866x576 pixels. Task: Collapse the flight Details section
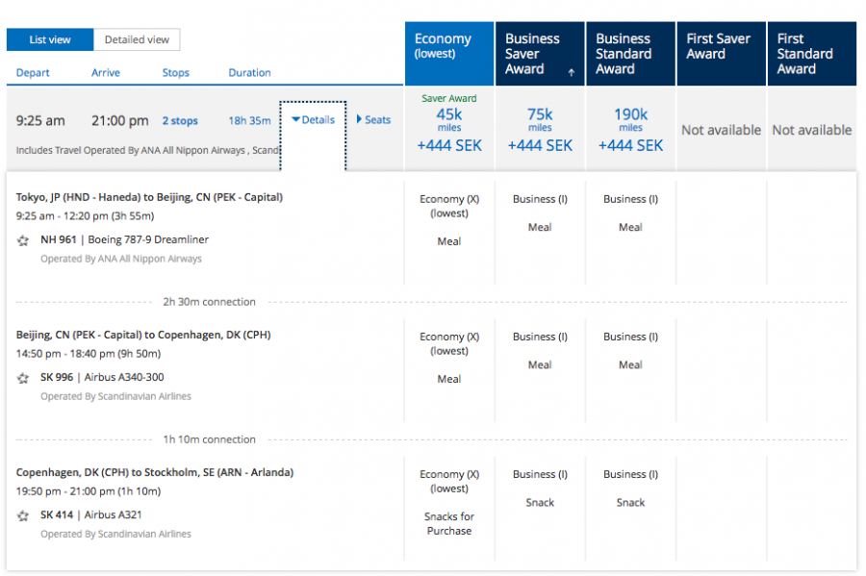[313, 120]
